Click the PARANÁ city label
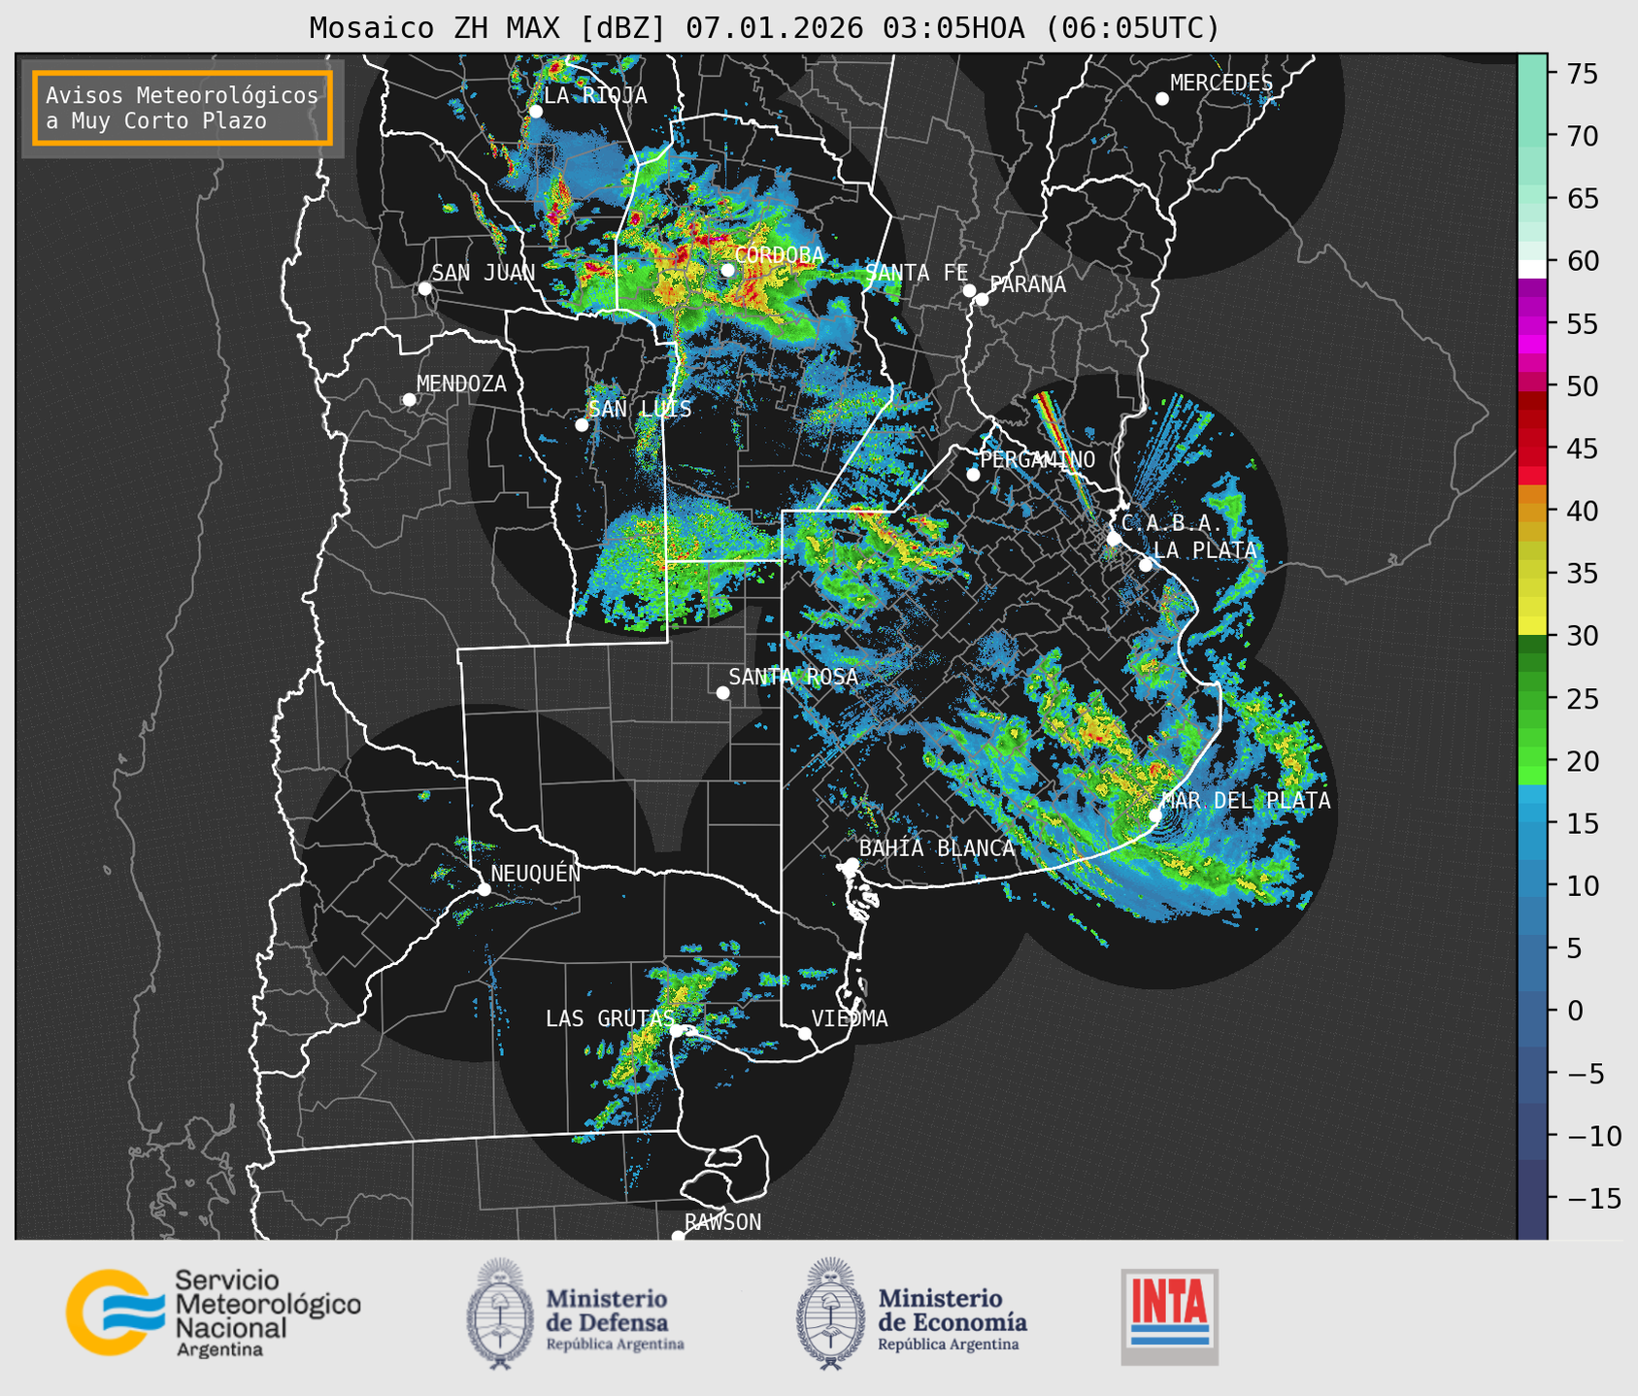 tap(1027, 283)
